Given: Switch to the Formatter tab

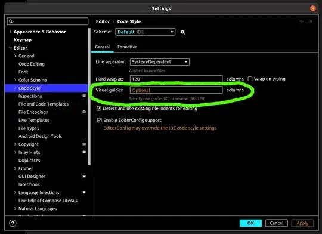Looking at the screenshot, I should point(127,47).
